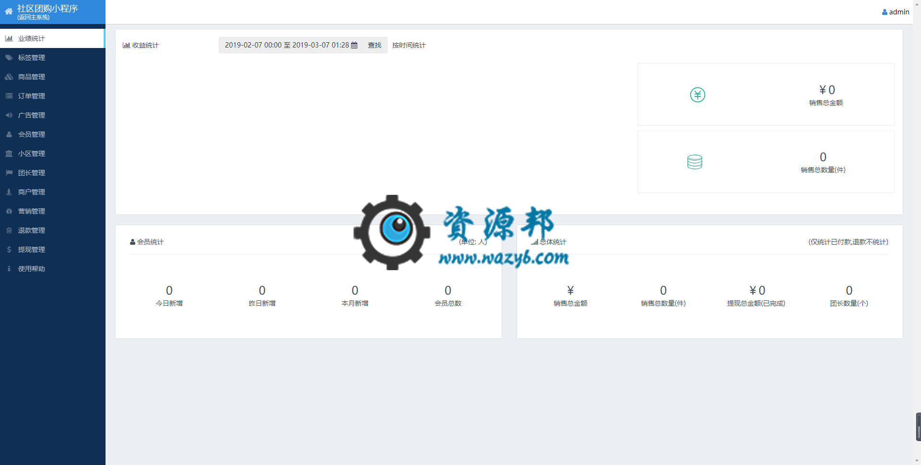921x465 pixels.
Task: Click the 商户管理 icon in sidebar
Action: (9, 192)
